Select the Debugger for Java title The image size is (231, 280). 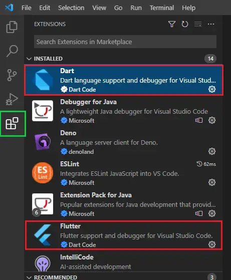[x=88, y=102]
